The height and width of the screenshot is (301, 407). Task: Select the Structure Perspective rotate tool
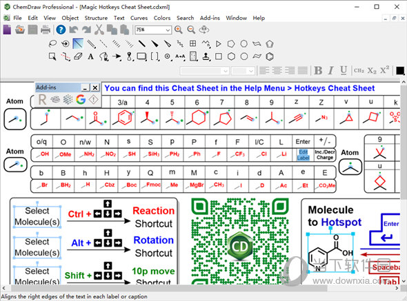coord(66,43)
